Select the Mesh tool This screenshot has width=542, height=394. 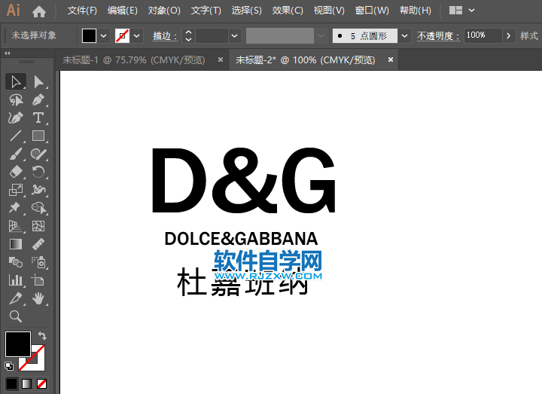point(38,226)
